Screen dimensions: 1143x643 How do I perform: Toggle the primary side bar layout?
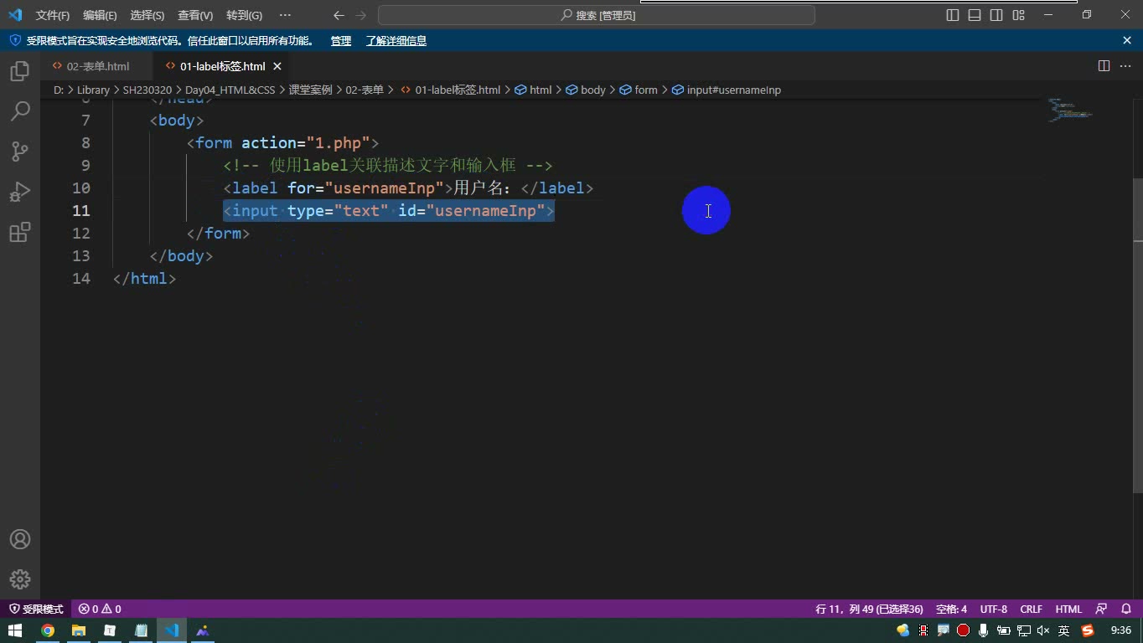pyautogui.click(x=953, y=15)
